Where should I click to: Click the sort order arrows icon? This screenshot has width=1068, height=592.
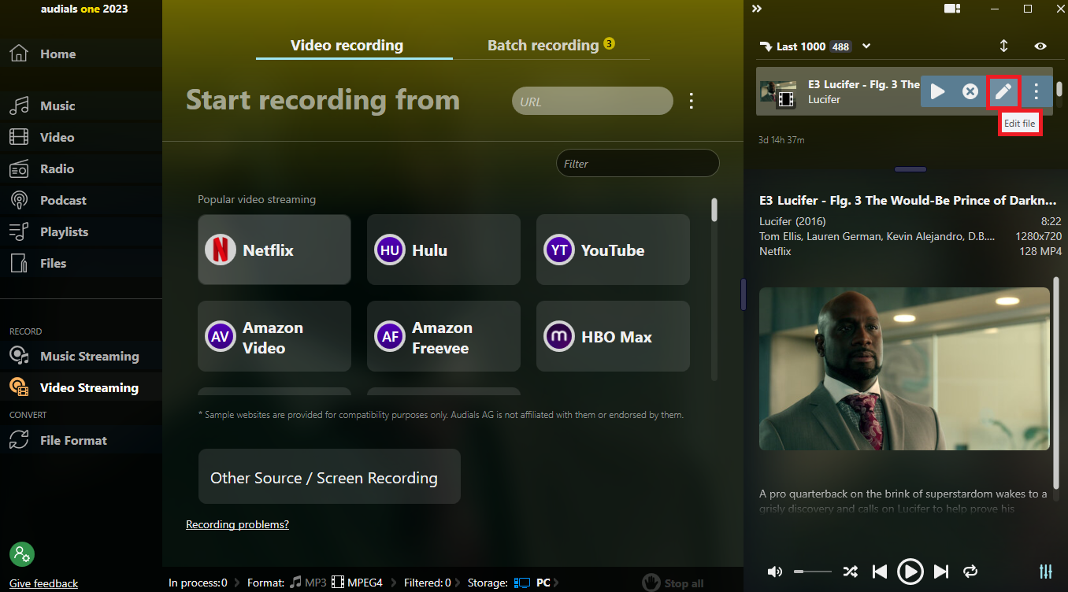coord(1003,46)
